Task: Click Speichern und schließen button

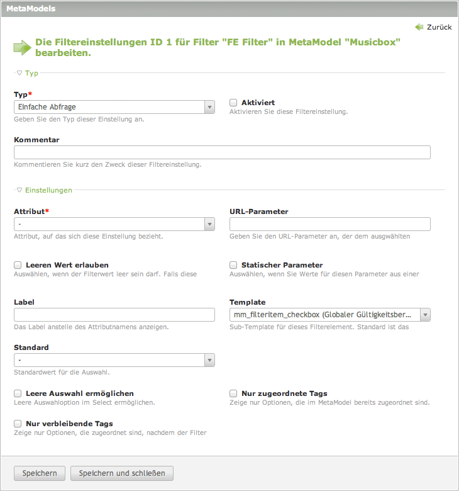Action: [x=122, y=473]
